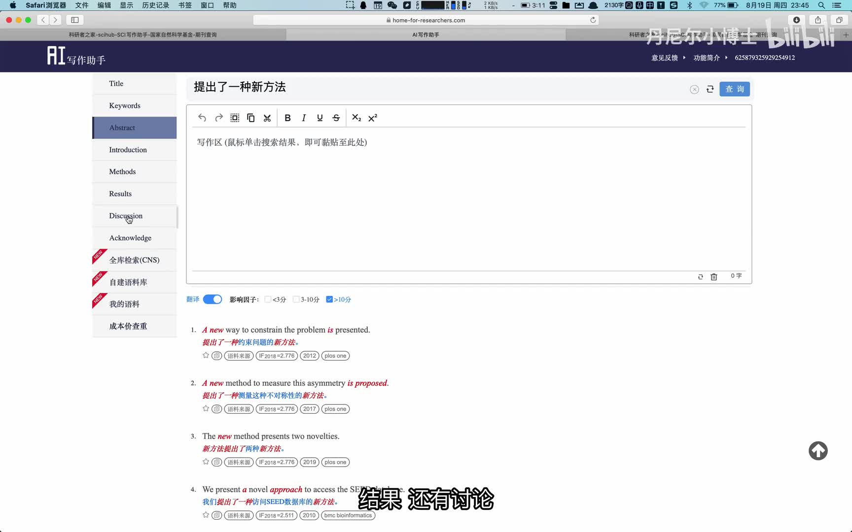The width and height of the screenshot is (852, 532).
Task: Click the search query input field
Action: point(434,88)
